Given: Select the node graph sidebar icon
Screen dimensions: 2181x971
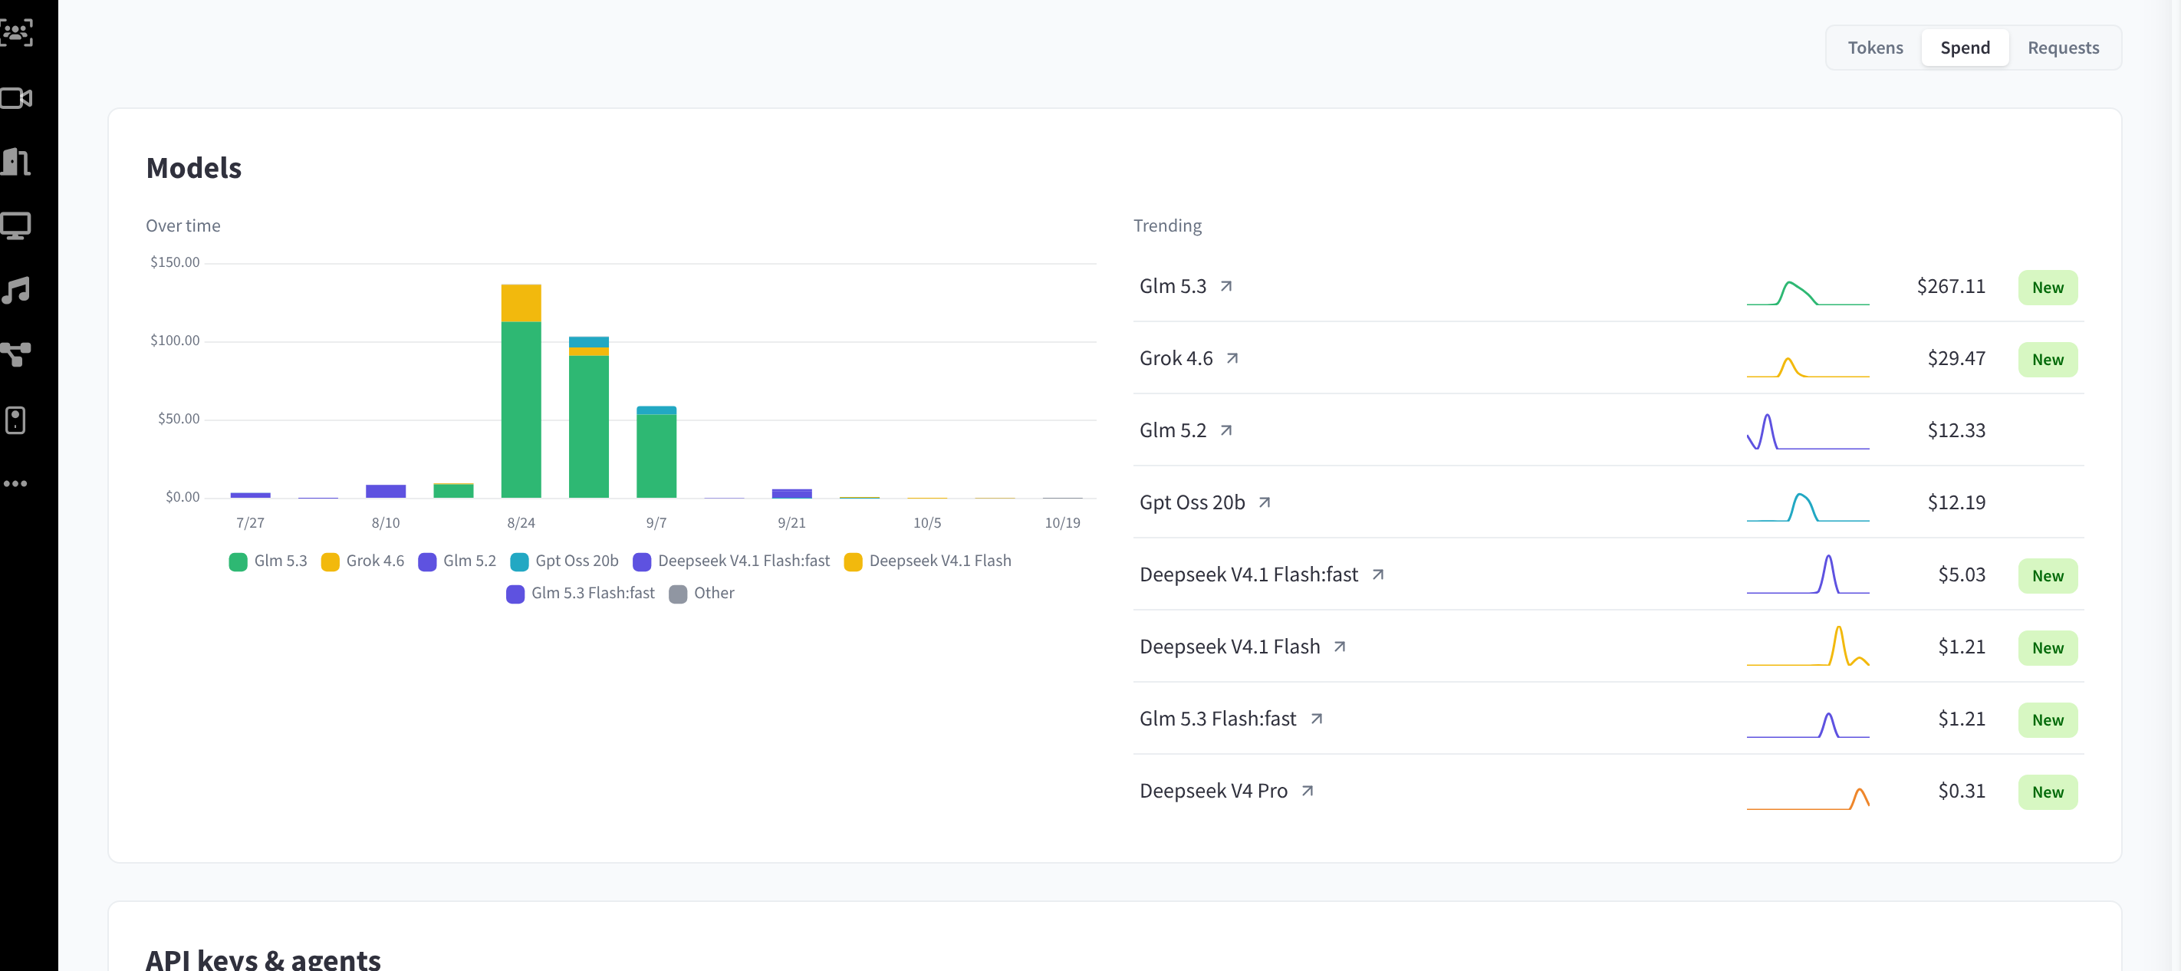Looking at the screenshot, I should tap(16, 354).
